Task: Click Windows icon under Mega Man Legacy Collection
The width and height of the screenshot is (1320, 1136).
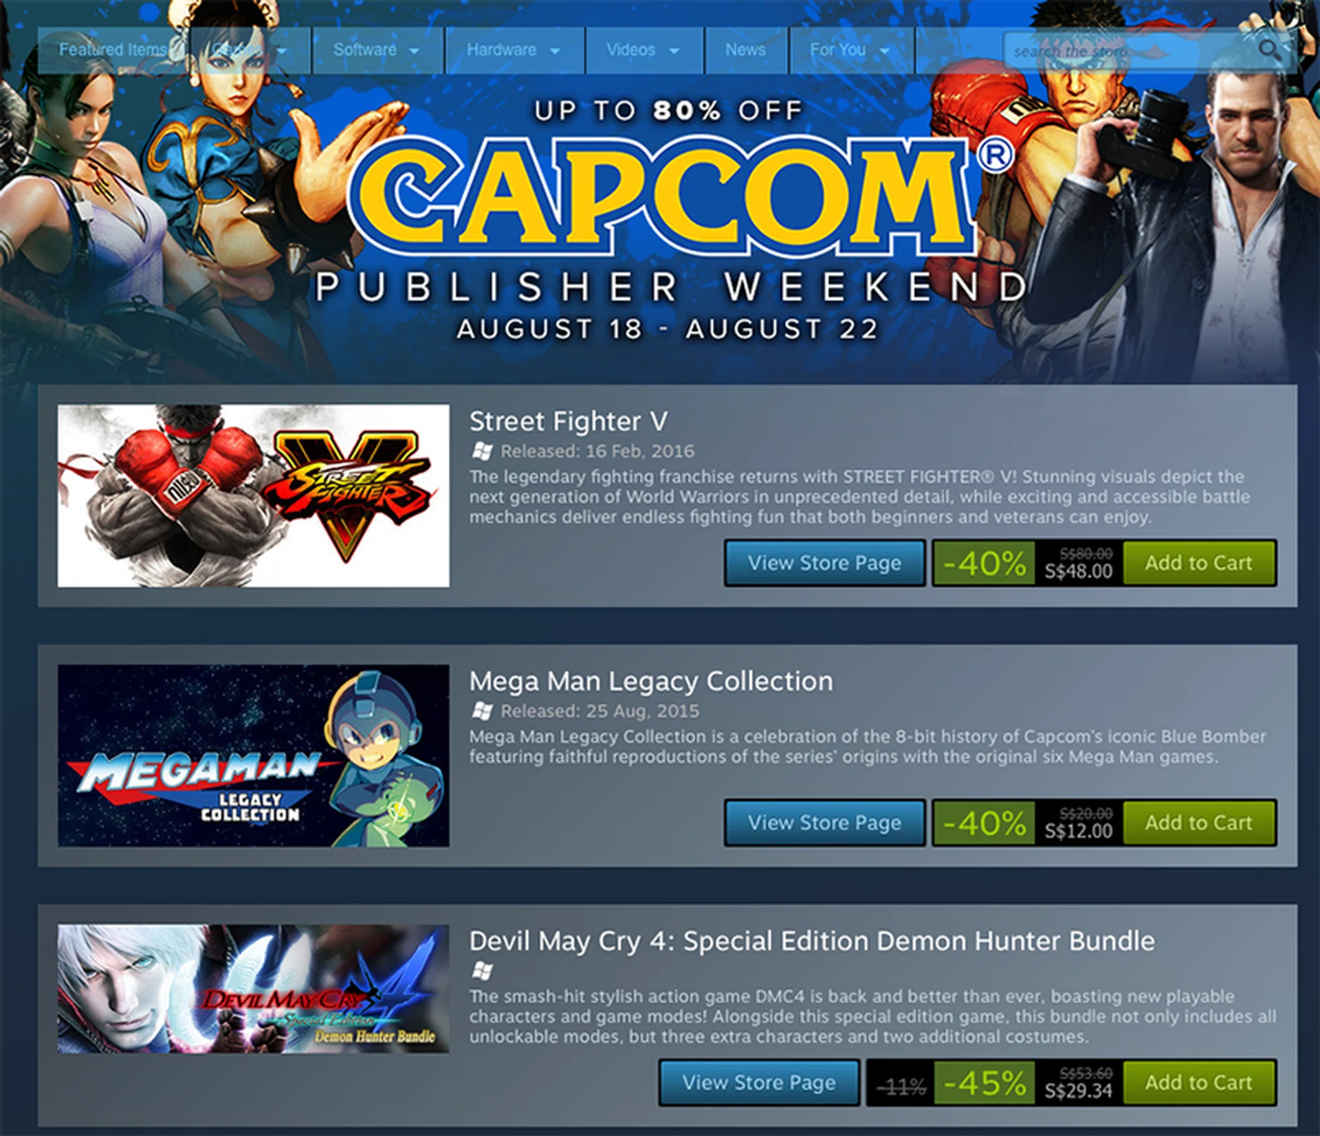Action: click(x=482, y=711)
